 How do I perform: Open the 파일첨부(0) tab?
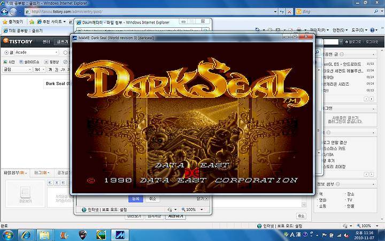tap(15, 173)
